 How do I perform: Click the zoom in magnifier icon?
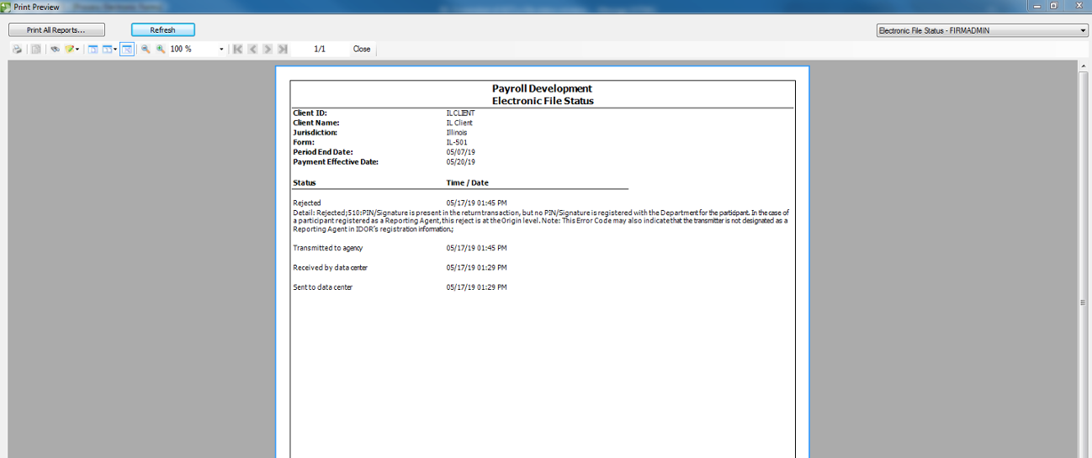(160, 50)
